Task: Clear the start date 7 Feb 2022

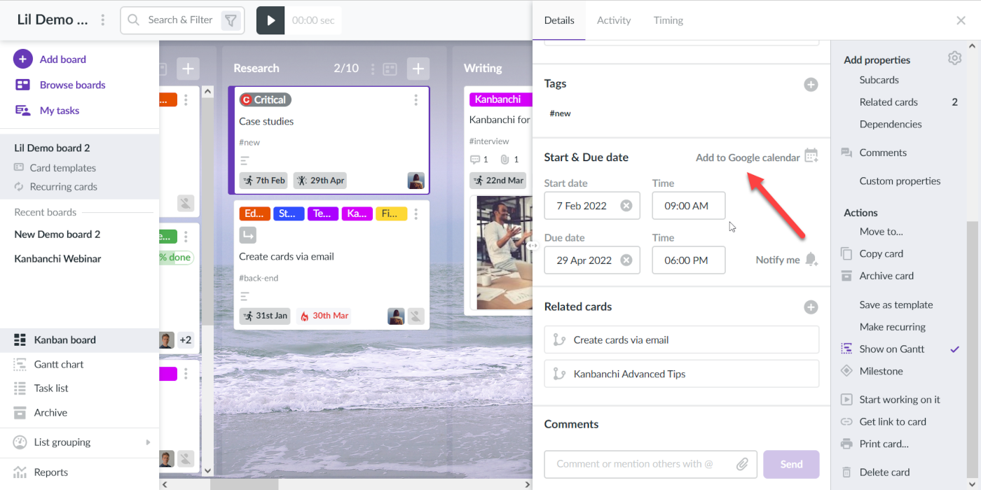Action: (x=626, y=206)
